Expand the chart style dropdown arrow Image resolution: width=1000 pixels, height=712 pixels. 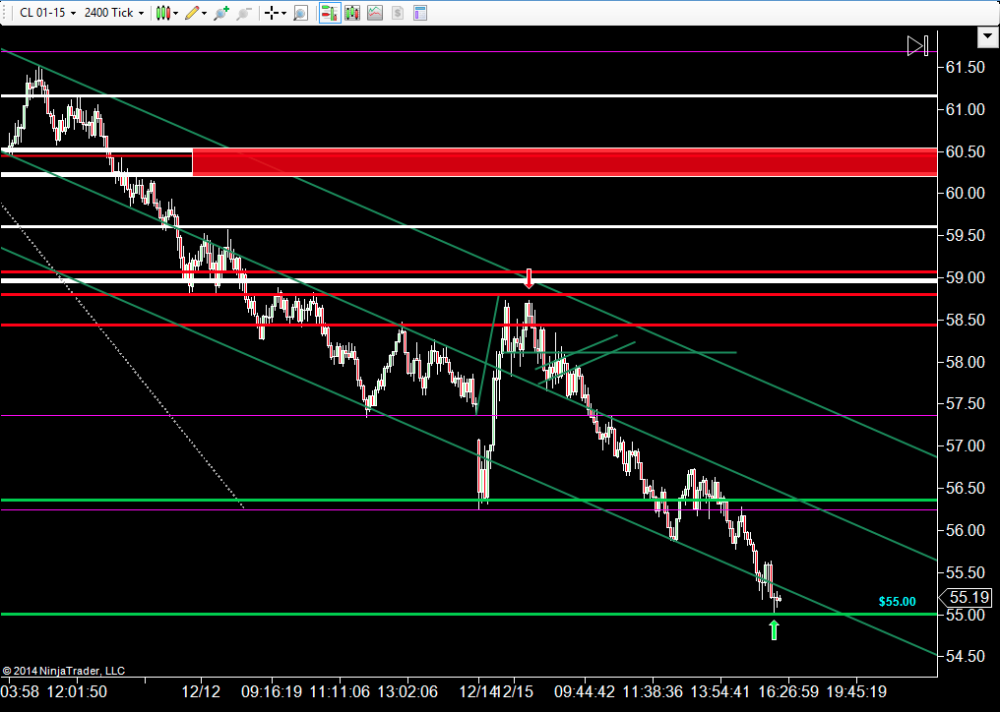click(x=176, y=13)
